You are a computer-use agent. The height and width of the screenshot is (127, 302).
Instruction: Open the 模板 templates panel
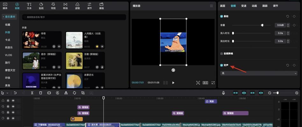[x=102, y=6]
